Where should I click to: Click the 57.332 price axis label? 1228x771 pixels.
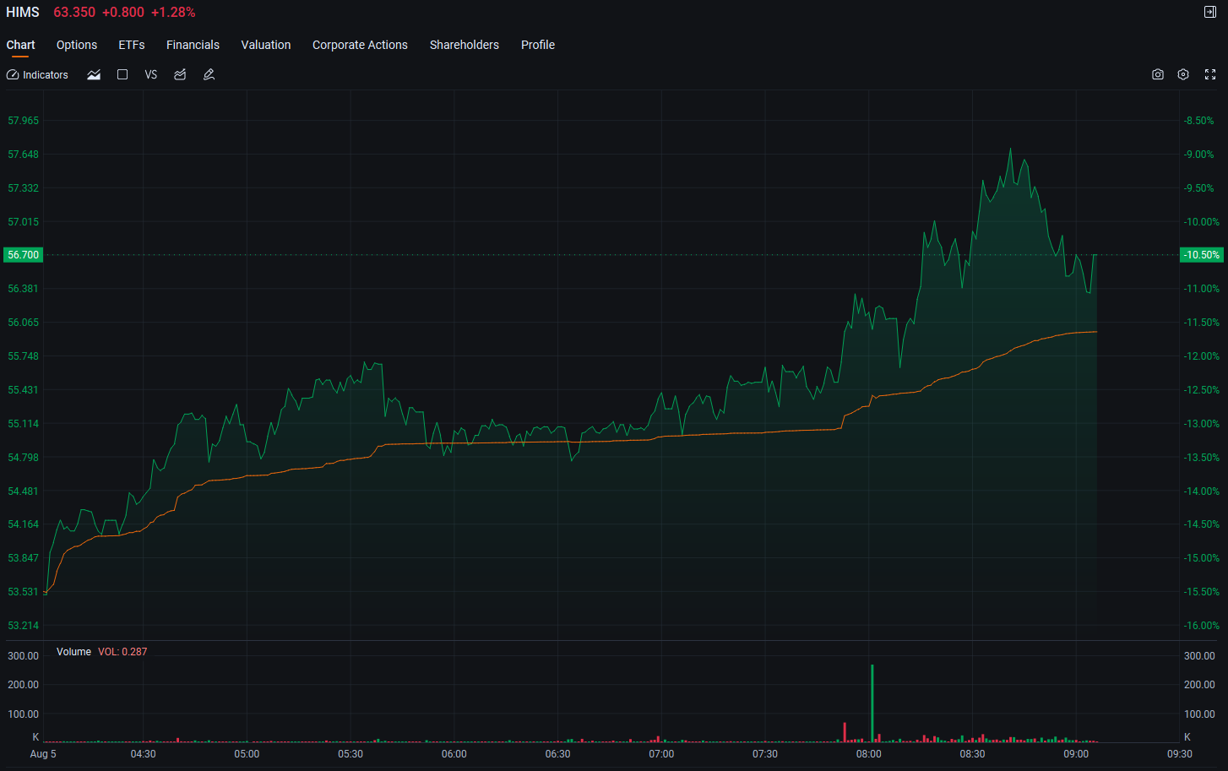pyautogui.click(x=24, y=188)
